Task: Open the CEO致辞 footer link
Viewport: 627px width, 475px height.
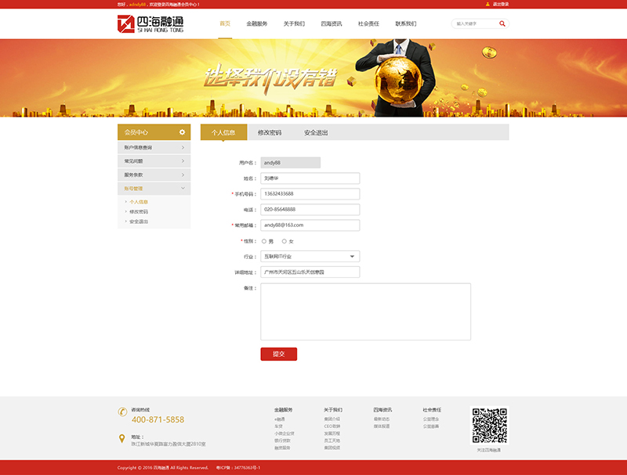Action: click(x=332, y=426)
